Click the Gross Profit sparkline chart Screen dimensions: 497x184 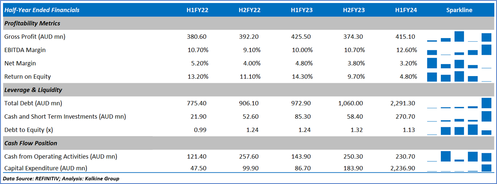tap(459, 37)
